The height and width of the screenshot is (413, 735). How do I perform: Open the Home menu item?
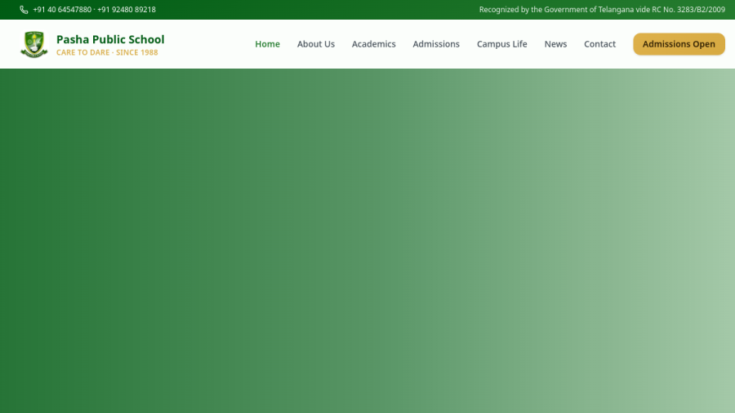click(267, 44)
